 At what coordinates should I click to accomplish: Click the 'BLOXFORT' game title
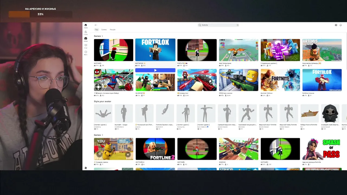(x=140, y=93)
